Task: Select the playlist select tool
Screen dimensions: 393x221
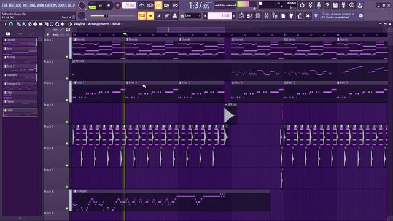Action: [52, 24]
